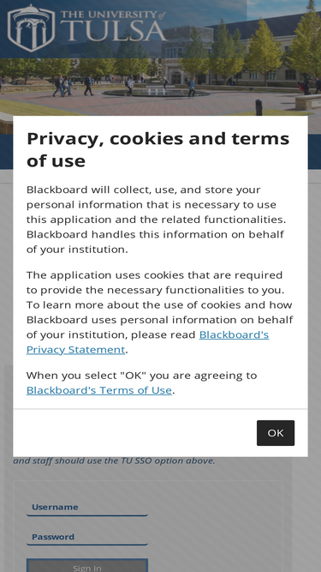Click the fountain in the campus banner photo
This screenshot has width=321, height=572.
[156, 92]
